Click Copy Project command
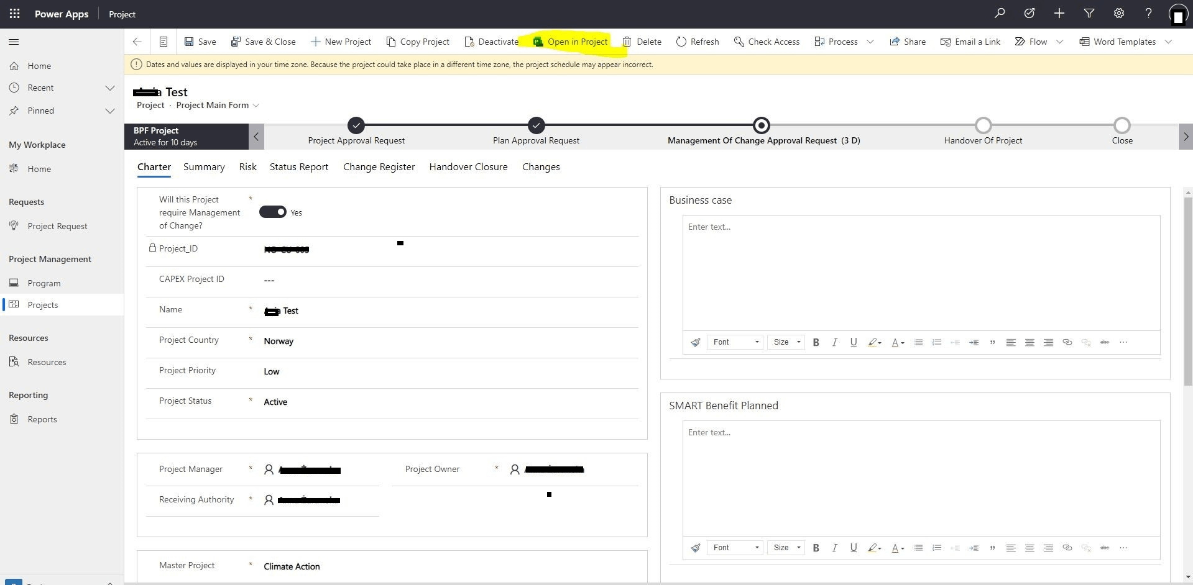This screenshot has width=1193, height=585. click(418, 42)
